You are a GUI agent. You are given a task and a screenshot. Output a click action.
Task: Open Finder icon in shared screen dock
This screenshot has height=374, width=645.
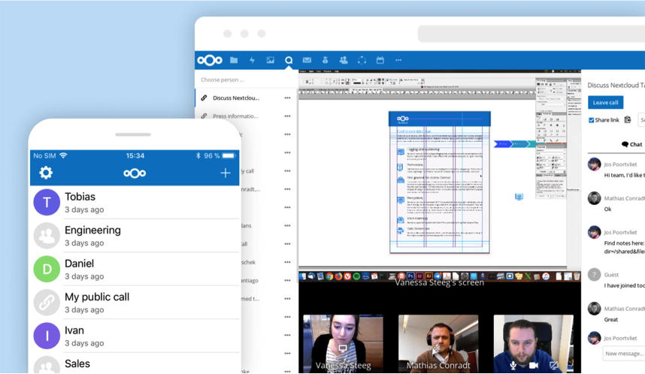tap(303, 276)
